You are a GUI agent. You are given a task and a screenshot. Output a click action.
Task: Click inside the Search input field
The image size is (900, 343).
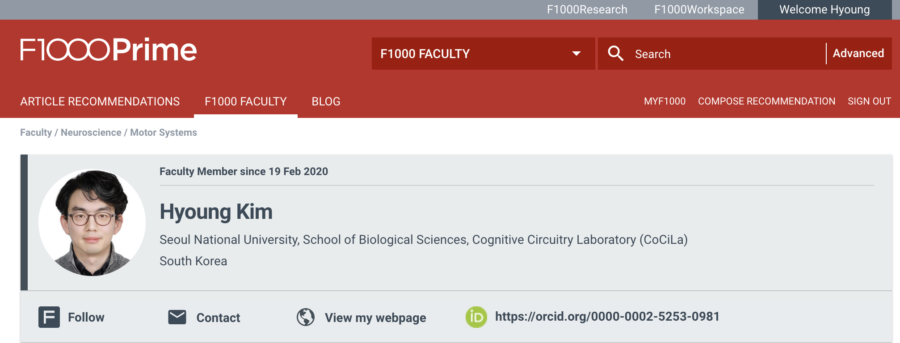715,54
